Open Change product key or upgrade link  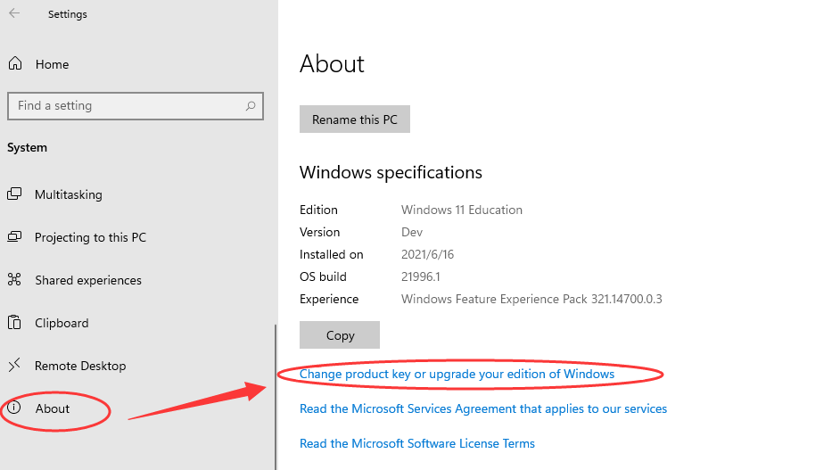(x=457, y=374)
